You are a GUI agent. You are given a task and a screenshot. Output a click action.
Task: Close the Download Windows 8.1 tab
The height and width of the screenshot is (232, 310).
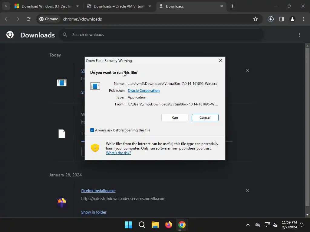tap(77, 6)
